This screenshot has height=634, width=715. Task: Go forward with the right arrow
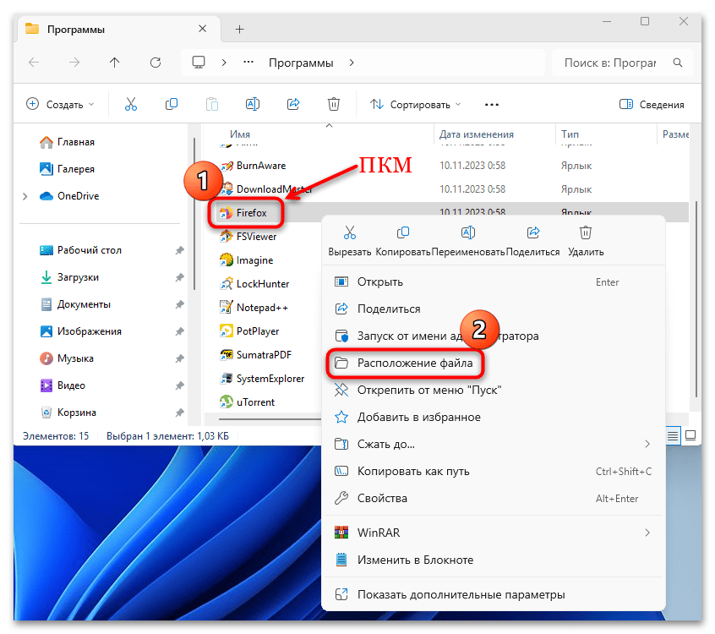pyautogui.click(x=74, y=63)
